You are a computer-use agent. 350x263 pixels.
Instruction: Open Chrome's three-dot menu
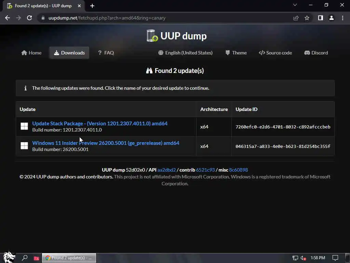coord(342,18)
